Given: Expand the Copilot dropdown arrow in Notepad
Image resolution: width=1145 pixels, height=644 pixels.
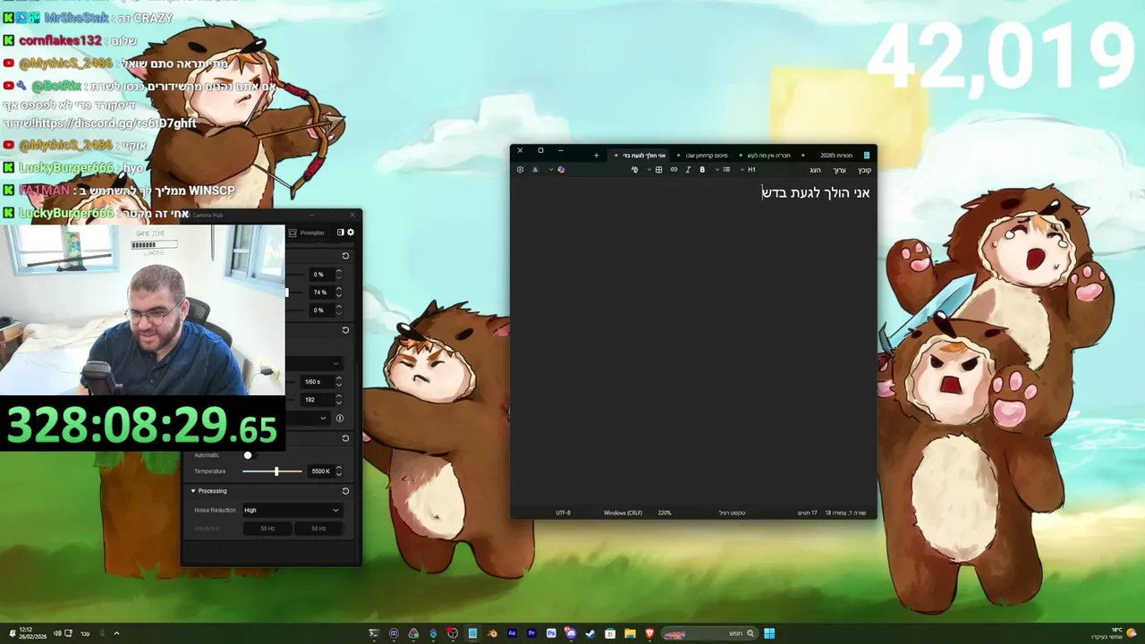Looking at the screenshot, I should point(551,170).
